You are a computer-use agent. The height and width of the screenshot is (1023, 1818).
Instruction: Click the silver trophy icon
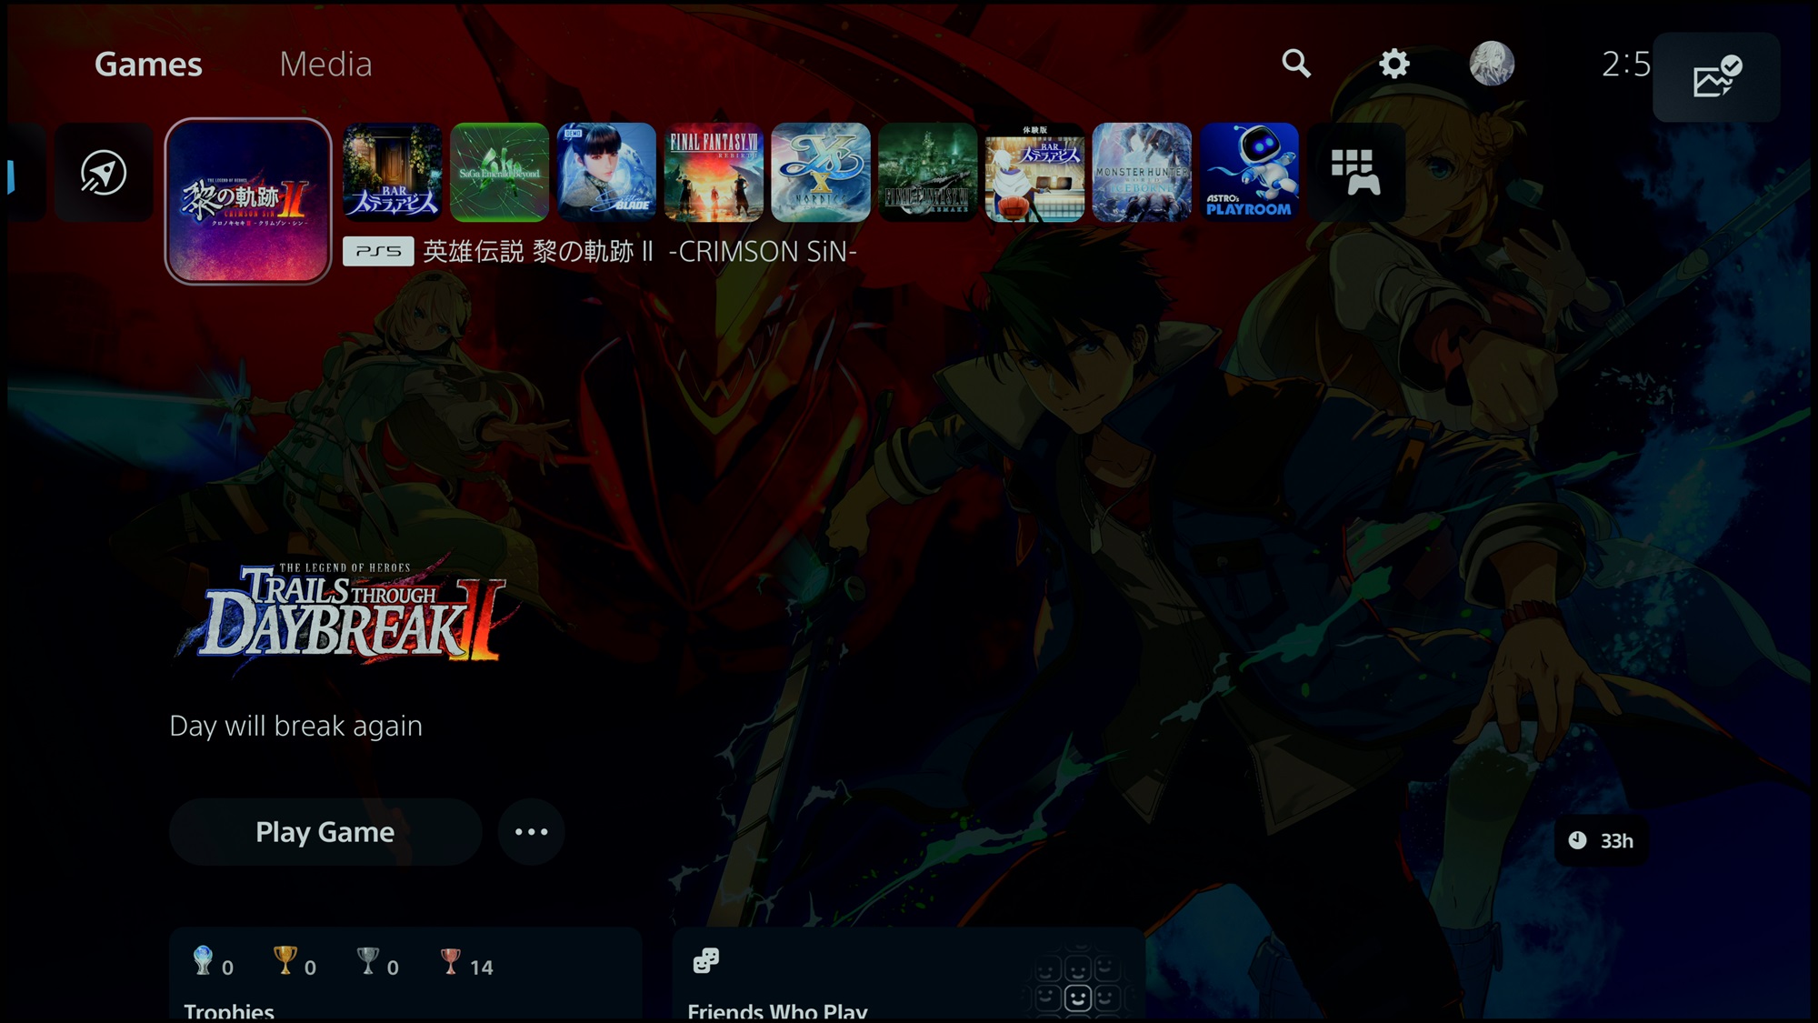368,960
